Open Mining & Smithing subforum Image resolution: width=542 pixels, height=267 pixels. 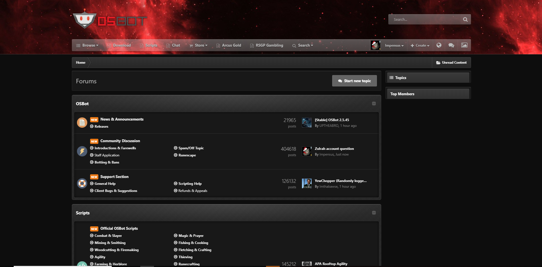pyautogui.click(x=110, y=243)
